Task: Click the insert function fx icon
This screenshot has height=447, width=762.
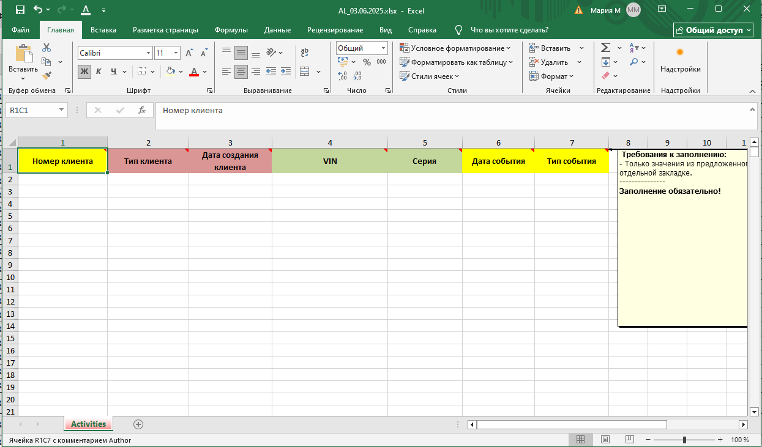Action: coord(142,110)
